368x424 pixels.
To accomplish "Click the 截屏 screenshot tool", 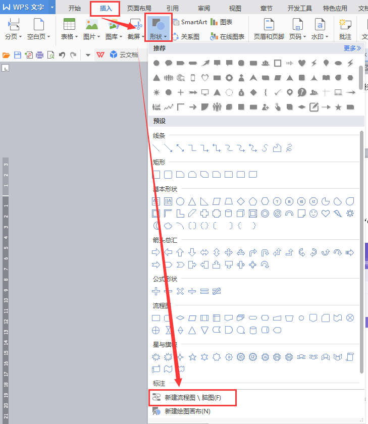I will click(x=136, y=28).
